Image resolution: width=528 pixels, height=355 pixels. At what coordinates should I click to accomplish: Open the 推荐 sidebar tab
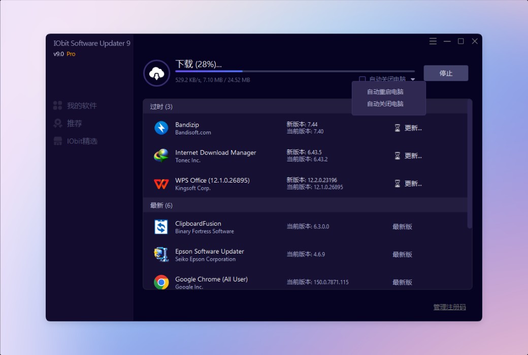[68, 123]
